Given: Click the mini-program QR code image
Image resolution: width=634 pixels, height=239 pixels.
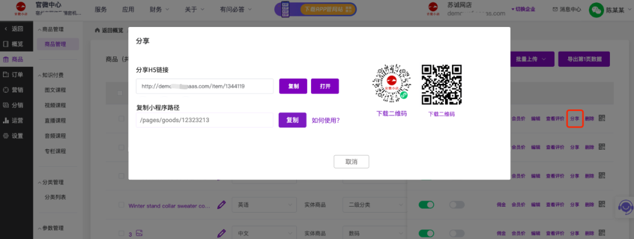Looking at the screenshot, I should pyautogui.click(x=391, y=82).
